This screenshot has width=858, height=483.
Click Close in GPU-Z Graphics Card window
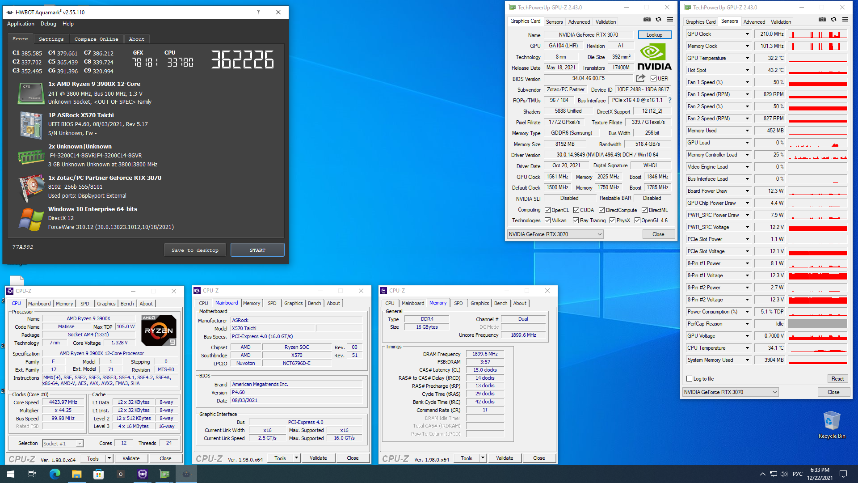pyautogui.click(x=658, y=234)
